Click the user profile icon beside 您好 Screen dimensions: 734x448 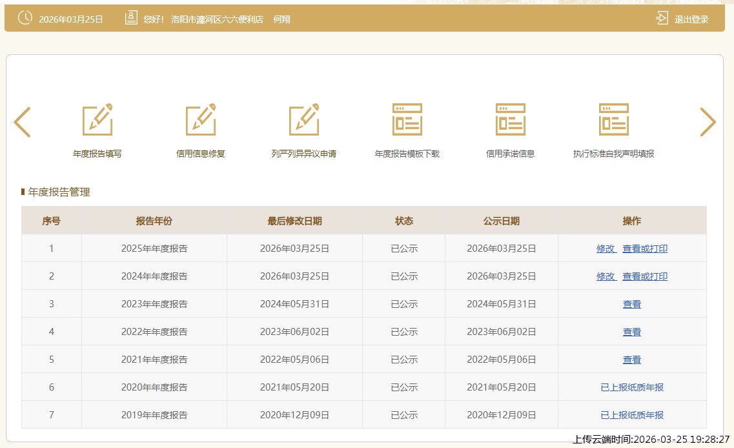[131, 18]
